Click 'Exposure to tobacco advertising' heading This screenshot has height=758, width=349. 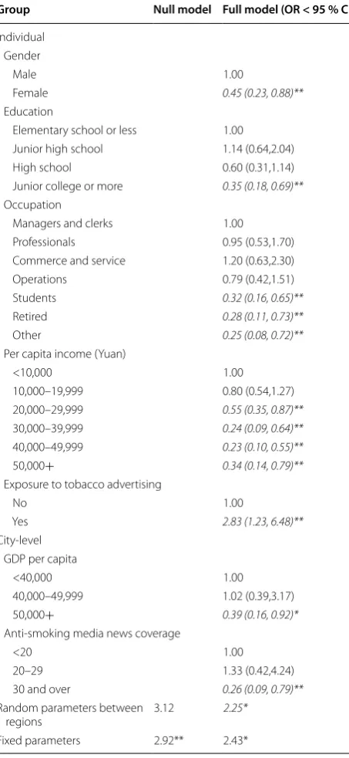point(82,485)
